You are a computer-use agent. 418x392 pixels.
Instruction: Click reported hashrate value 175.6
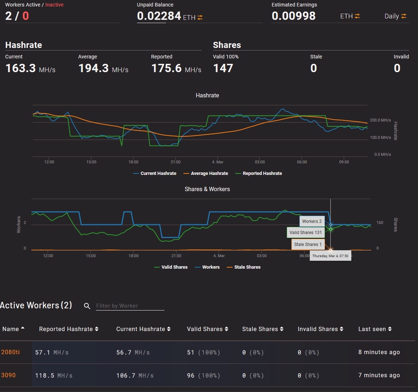tap(167, 68)
